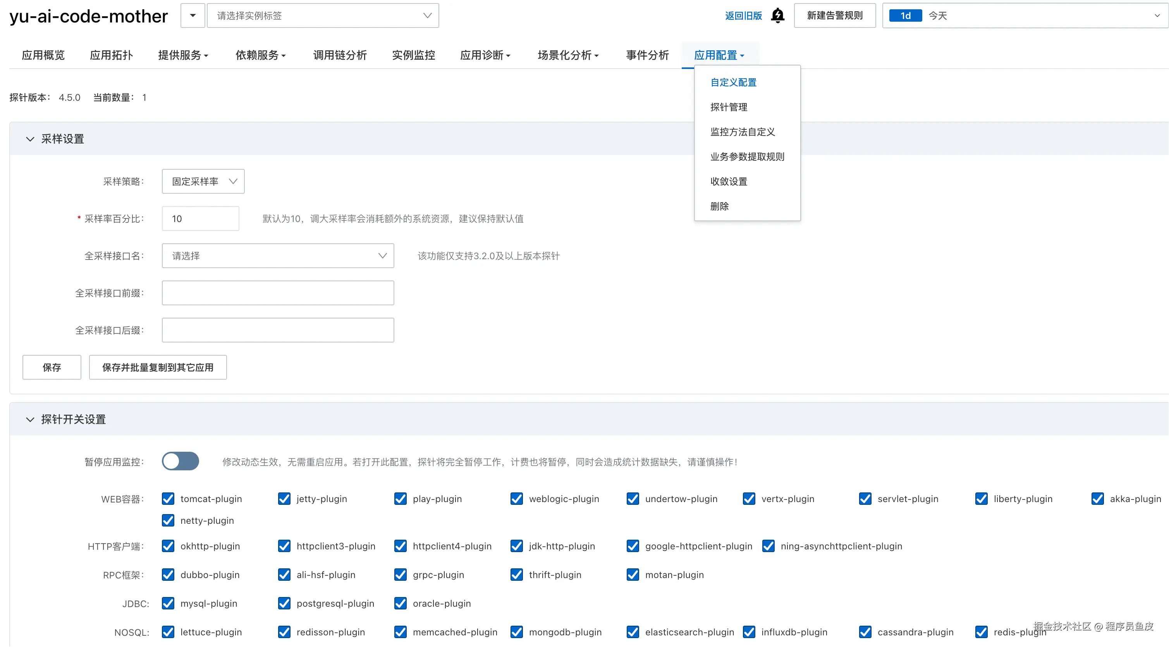This screenshot has width=1169, height=647.
Task: Switch to the 调用链分析 tab
Action: (339, 55)
